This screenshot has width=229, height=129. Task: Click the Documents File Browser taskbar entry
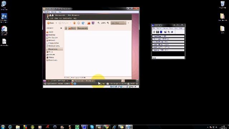point(83,81)
